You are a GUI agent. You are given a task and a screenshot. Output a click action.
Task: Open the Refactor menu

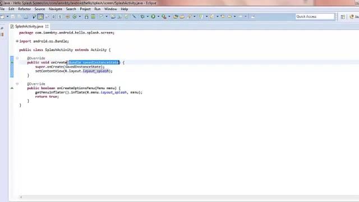(x=25, y=9)
